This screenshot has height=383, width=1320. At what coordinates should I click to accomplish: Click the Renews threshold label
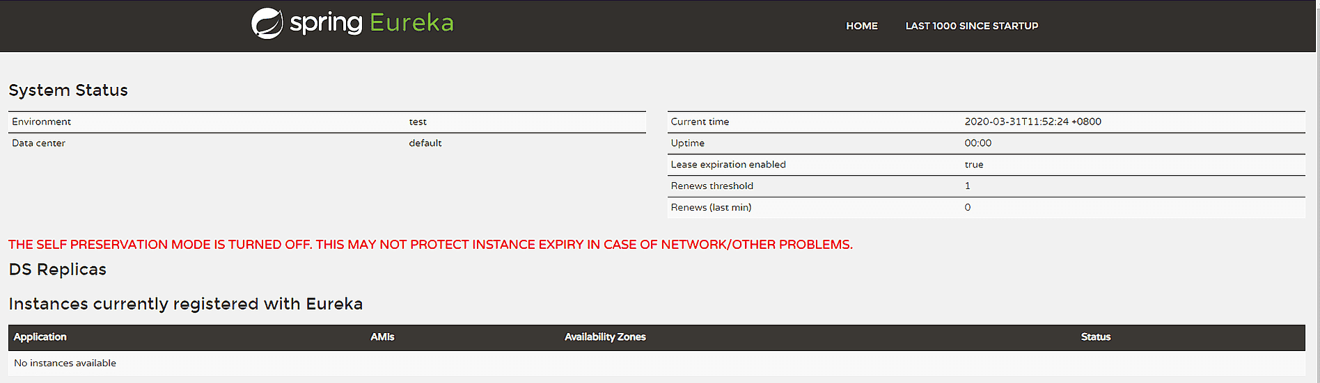click(x=712, y=186)
